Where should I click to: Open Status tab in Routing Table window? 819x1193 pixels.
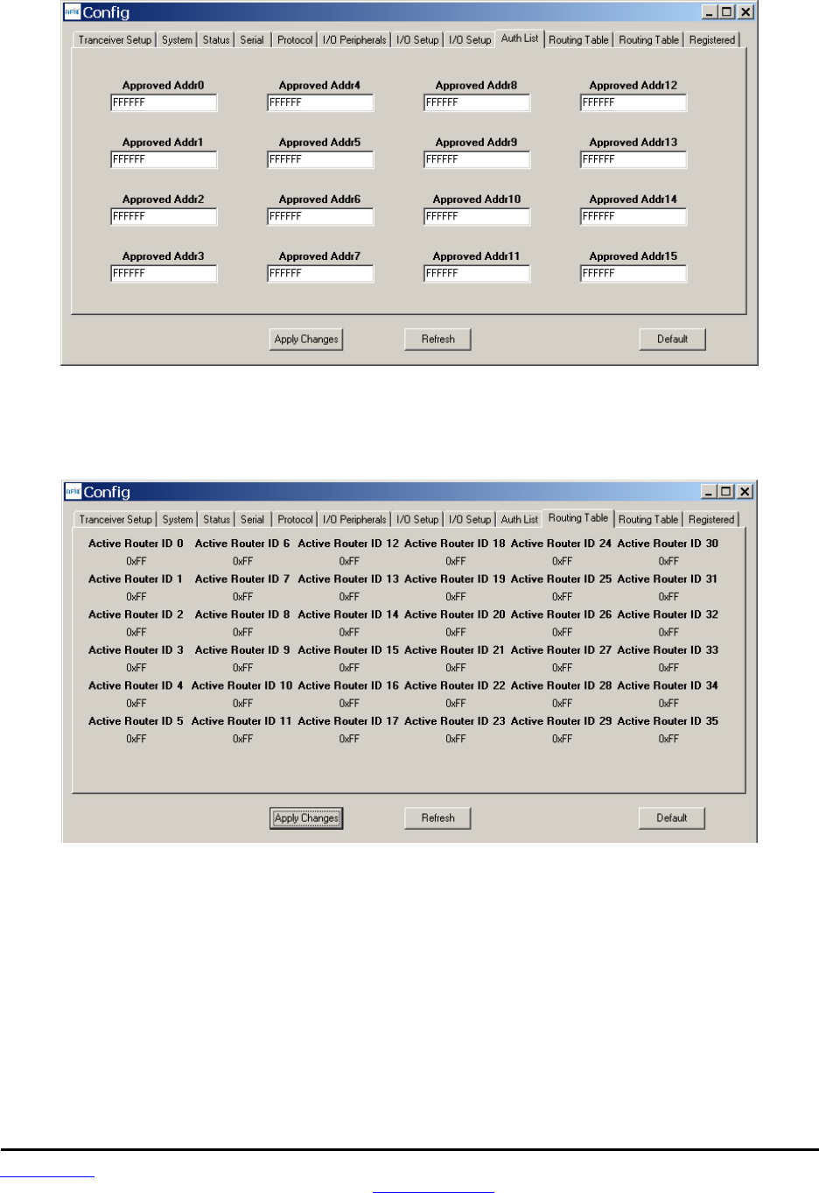217,520
